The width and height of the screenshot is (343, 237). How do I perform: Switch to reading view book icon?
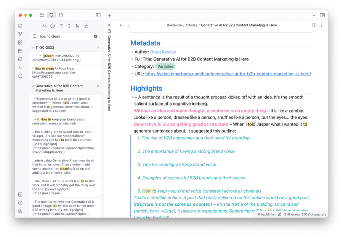click(x=314, y=25)
